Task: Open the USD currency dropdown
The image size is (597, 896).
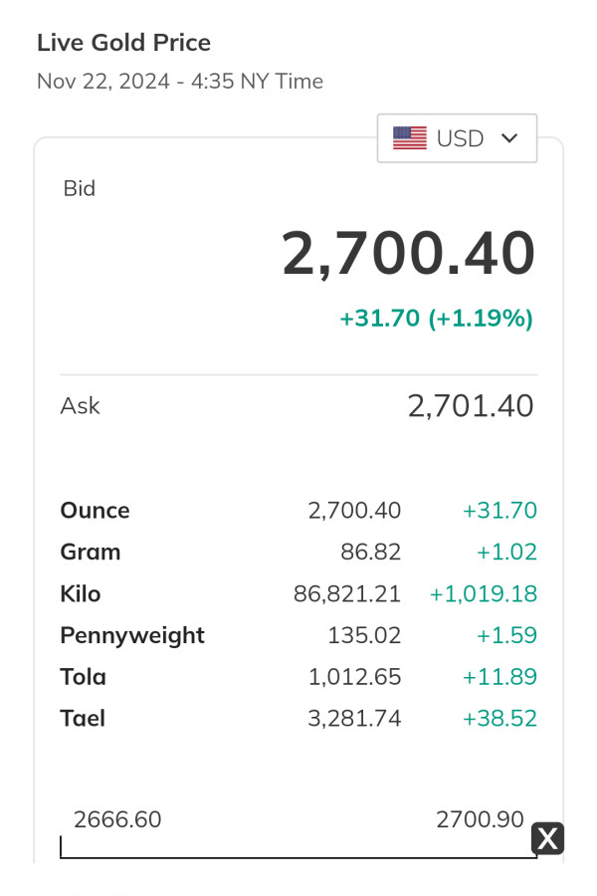Action: (458, 138)
